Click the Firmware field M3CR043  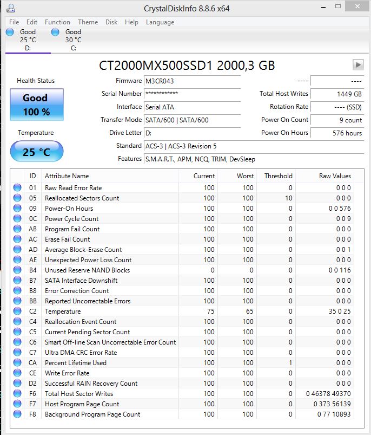192,81
